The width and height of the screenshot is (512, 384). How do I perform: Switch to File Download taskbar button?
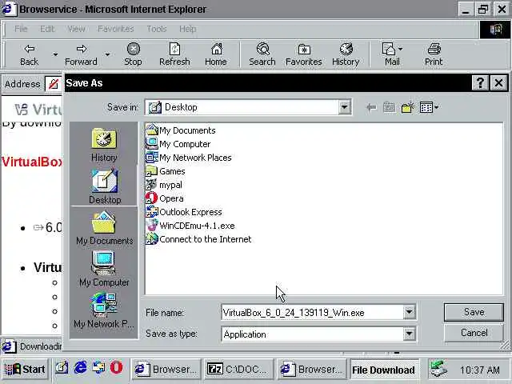point(384,370)
